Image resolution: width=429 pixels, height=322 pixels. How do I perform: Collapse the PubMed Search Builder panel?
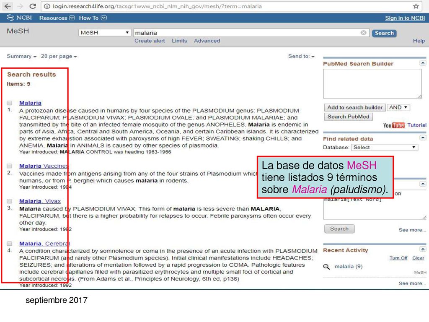tap(423, 63)
